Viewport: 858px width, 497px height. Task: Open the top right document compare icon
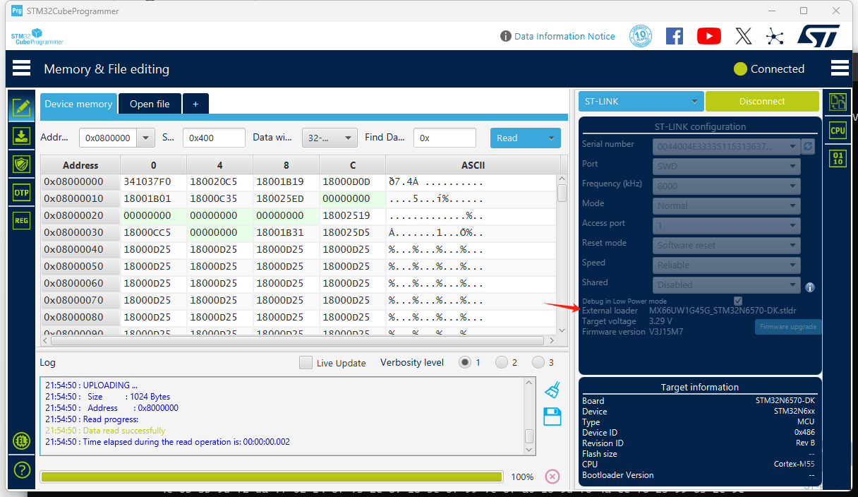[x=838, y=102]
